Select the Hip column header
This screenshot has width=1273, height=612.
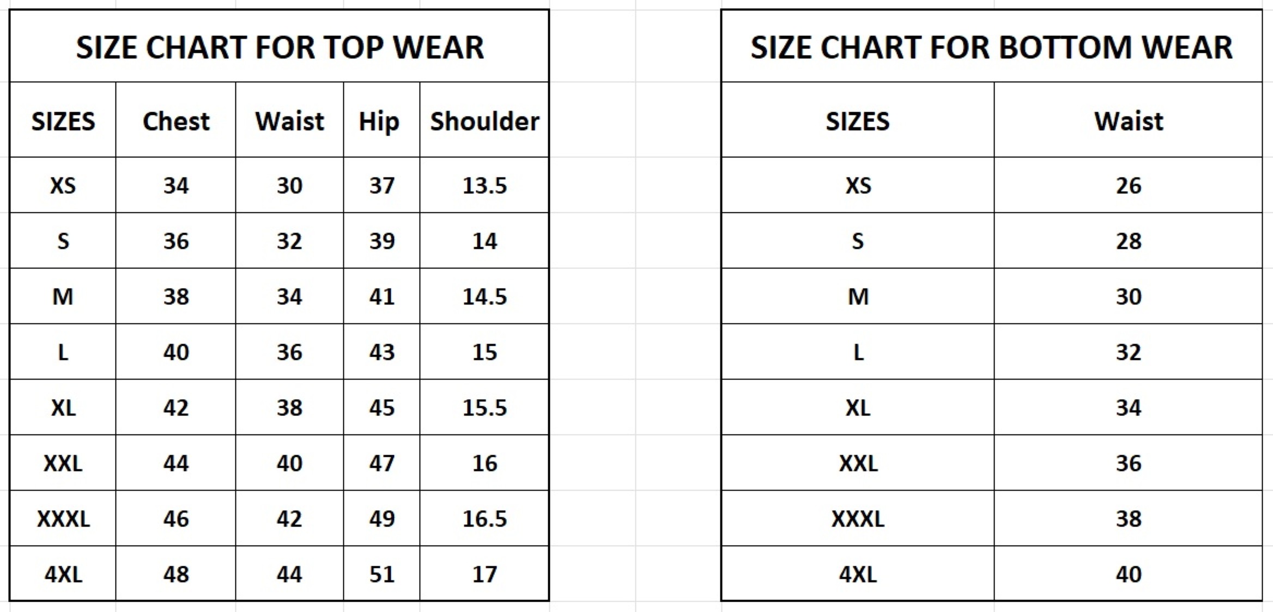click(379, 121)
